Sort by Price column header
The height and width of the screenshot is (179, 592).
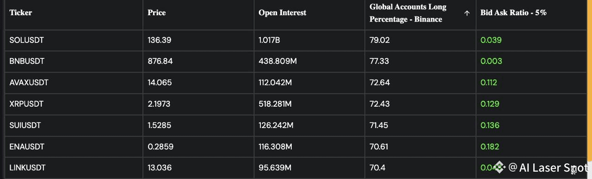pyautogui.click(x=157, y=13)
